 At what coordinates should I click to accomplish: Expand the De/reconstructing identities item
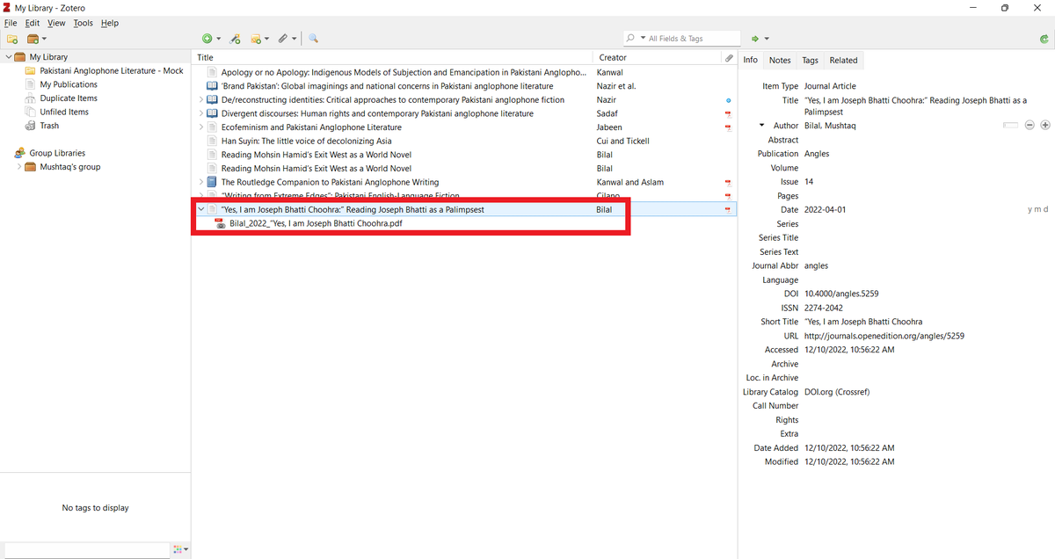(x=201, y=100)
